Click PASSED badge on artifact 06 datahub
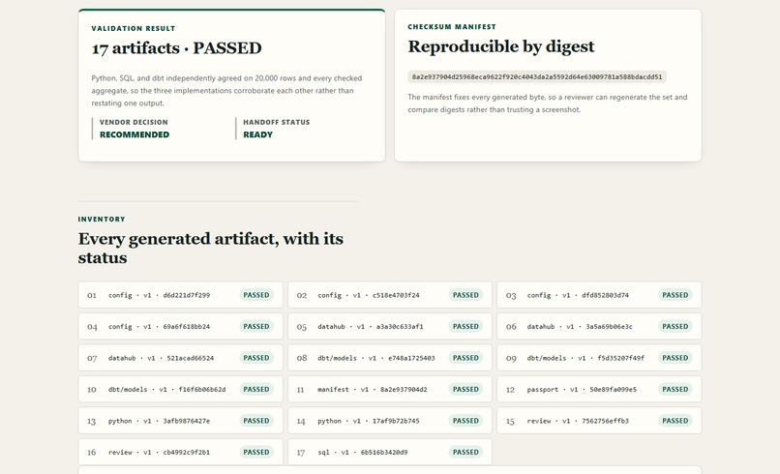This screenshot has width=780, height=474. point(675,326)
